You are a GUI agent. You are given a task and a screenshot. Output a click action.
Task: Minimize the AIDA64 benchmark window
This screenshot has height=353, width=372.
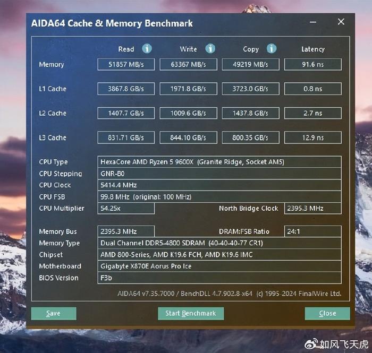(313, 22)
